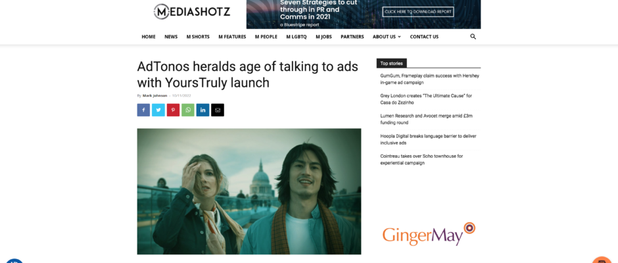Email this article using envelope icon
Image resolution: width=618 pixels, height=263 pixels.
[218, 110]
